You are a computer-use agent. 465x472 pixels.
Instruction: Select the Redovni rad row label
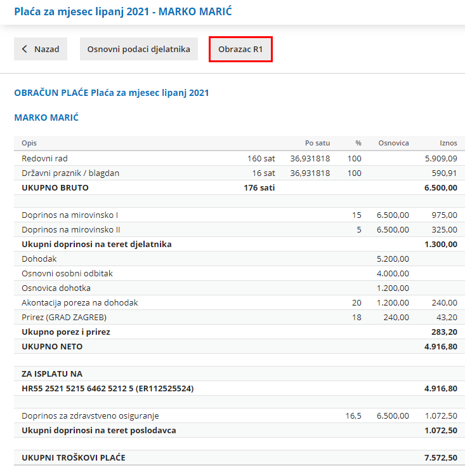tap(44, 158)
